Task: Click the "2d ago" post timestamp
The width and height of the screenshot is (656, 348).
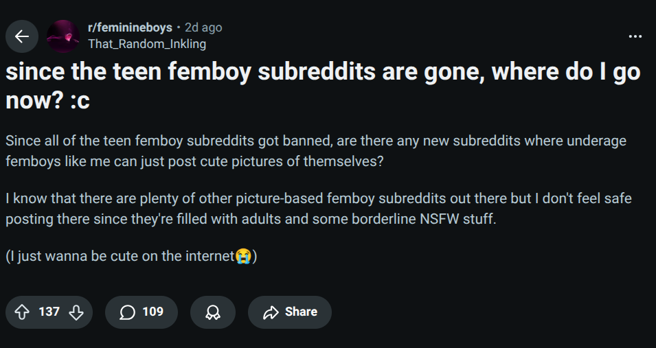Action: pos(203,28)
